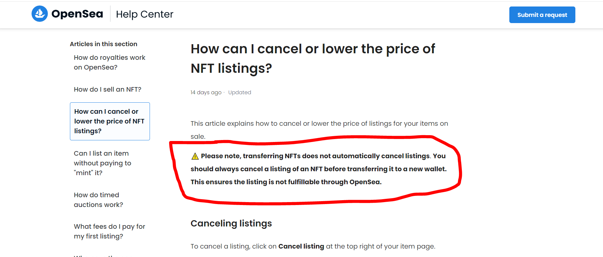This screenshot has height=257, width=603.
Task: Select the highlighted cancel or lower price article
Action: [x=110, y=121]
